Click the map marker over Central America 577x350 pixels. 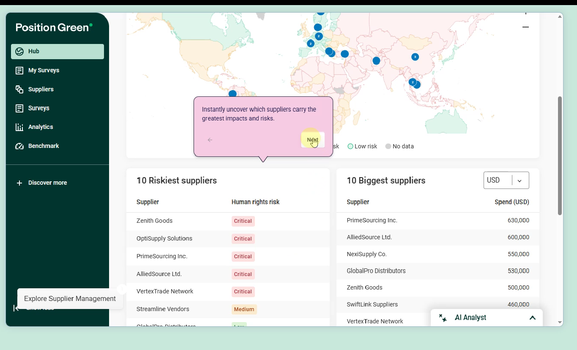click(x=232, y=93)
